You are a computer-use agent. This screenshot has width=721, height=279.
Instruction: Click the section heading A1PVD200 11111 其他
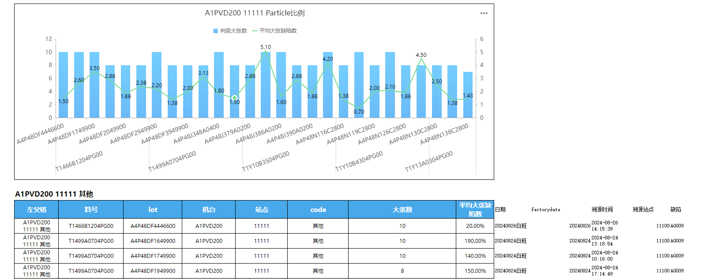pos(54,194)
